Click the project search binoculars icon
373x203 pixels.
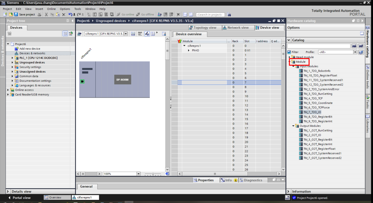[229, 15]
